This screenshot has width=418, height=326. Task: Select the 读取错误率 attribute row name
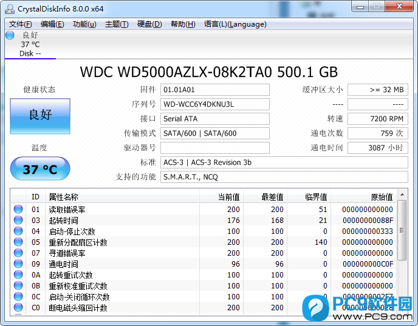coord(67,210)
